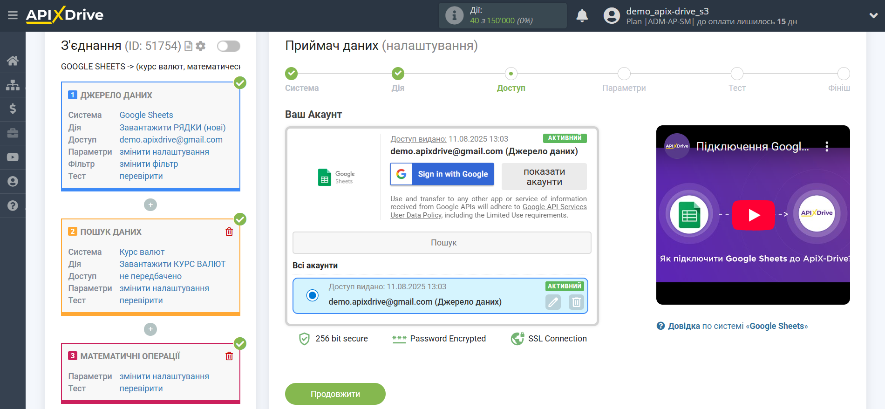Click перевірити in Пошук даних block
This screenshot has height=409, width=885.
[x=141, y=300]
